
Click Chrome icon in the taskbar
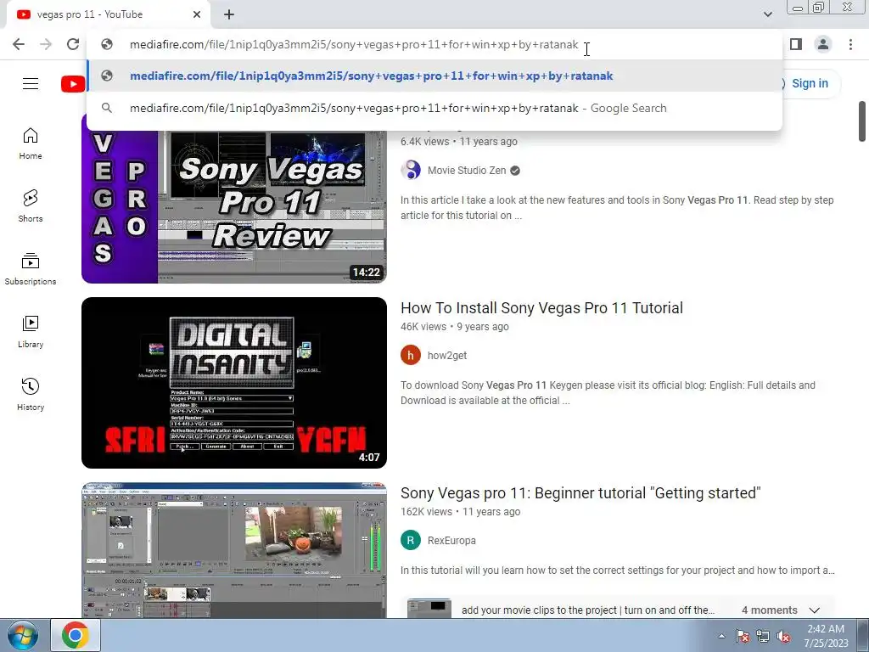tap(76, 635)
